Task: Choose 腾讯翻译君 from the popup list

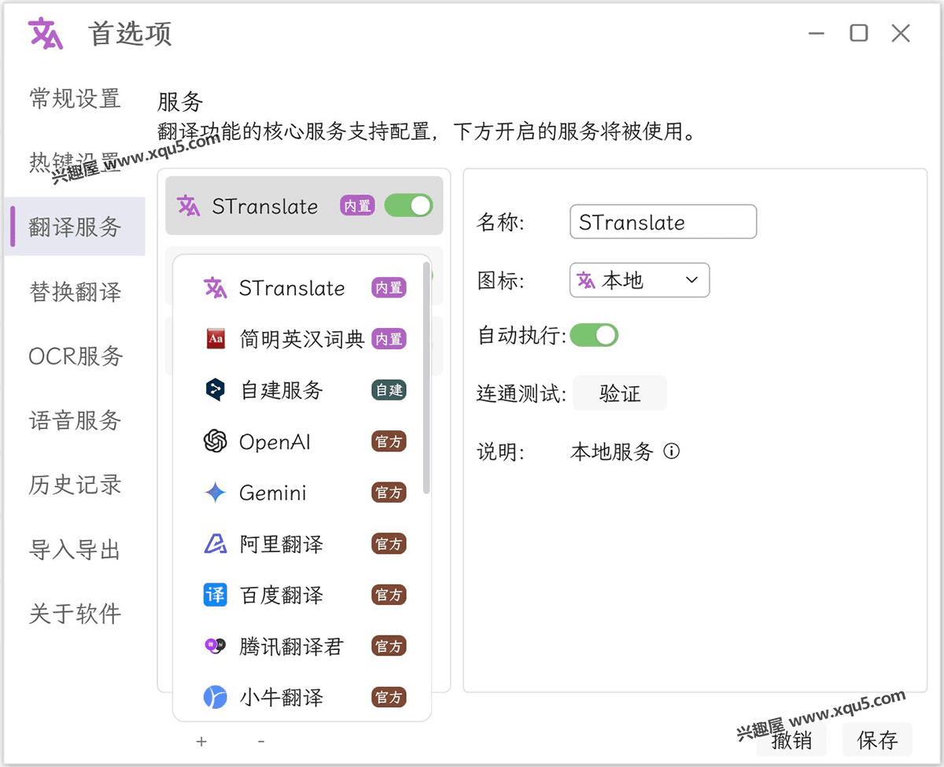Action: [x=302, y=646]
